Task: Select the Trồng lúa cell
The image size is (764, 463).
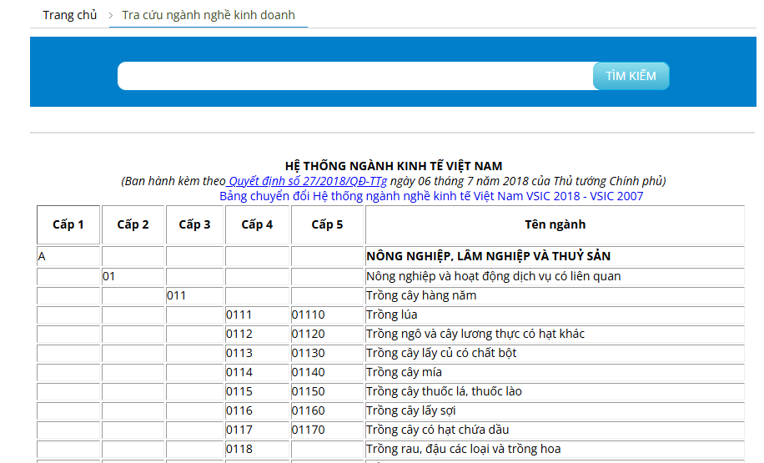Action: point(555,315)
